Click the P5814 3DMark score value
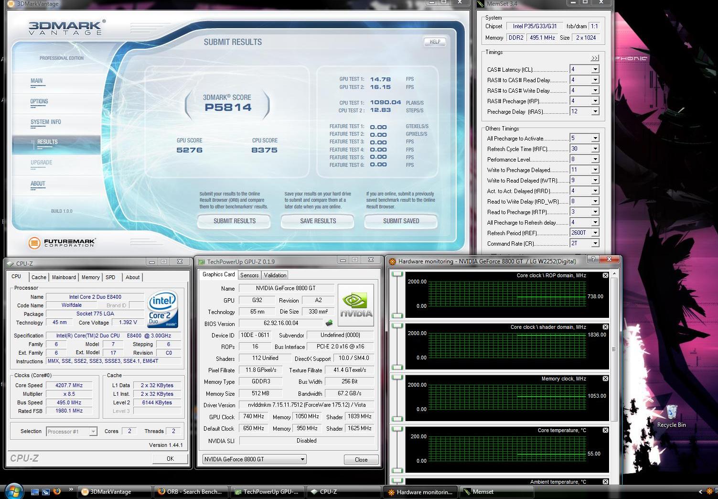Image resolution: width=718 pixels, height=499 pixels. click(x=228, y=108)
